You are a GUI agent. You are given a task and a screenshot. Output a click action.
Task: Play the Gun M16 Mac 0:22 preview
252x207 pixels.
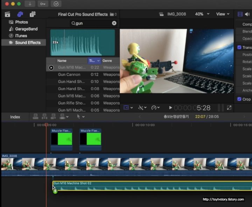(x=51, y=67)
